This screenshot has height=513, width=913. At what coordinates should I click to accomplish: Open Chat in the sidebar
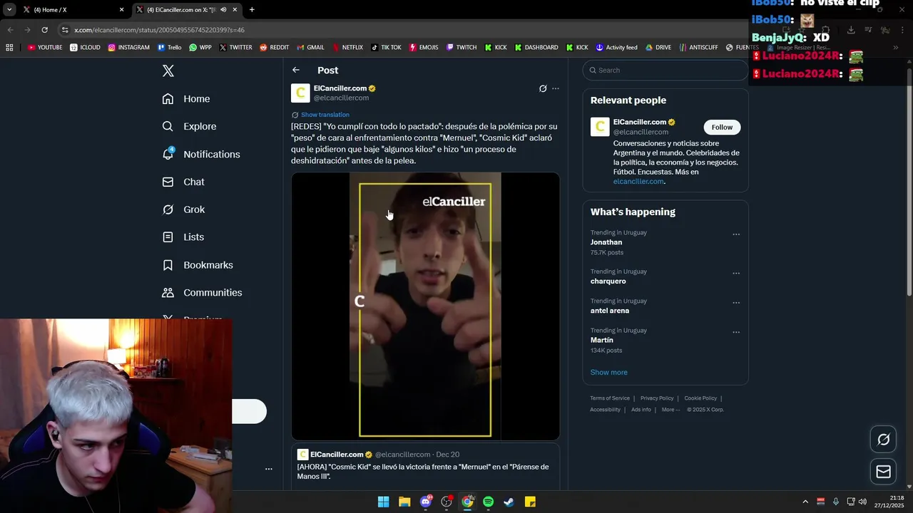pyautogui.click(x=183, y=182)
